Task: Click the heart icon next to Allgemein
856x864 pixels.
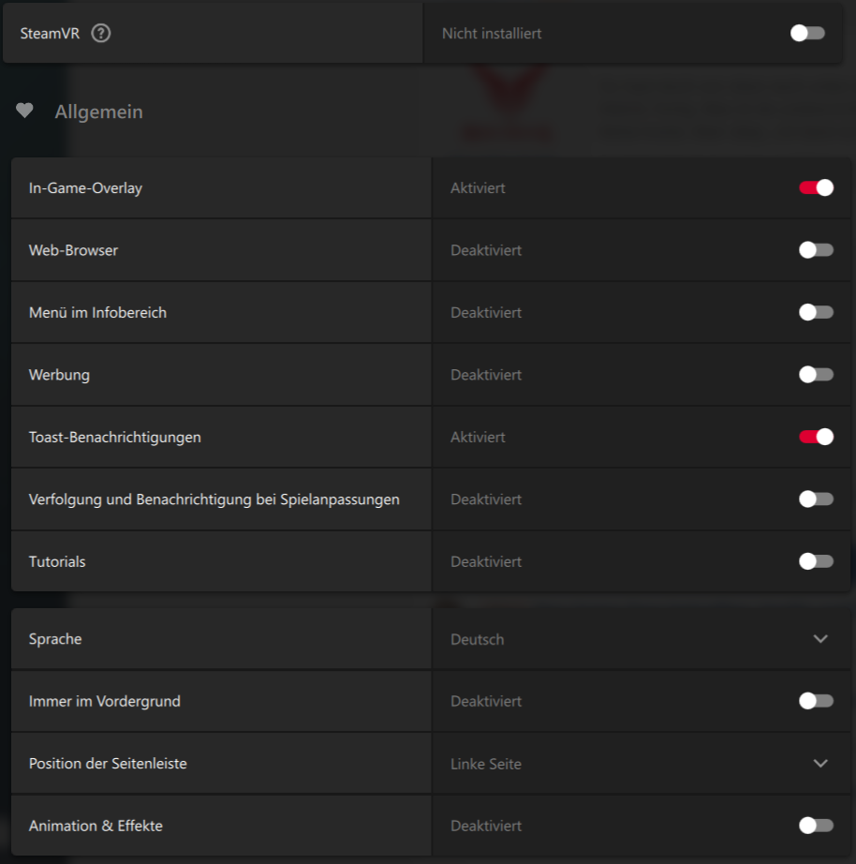Action: 24,110
